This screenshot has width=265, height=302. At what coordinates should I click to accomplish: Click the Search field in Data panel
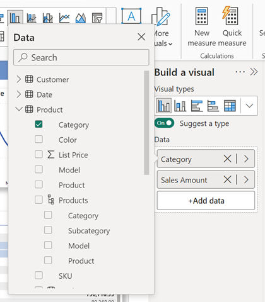click(81, 57)
